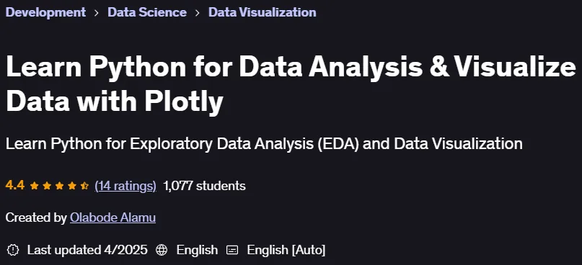Click the chevron after Development breadcrumb
Image resolution: width=582 pixels, height=265 pixels.
97,12
